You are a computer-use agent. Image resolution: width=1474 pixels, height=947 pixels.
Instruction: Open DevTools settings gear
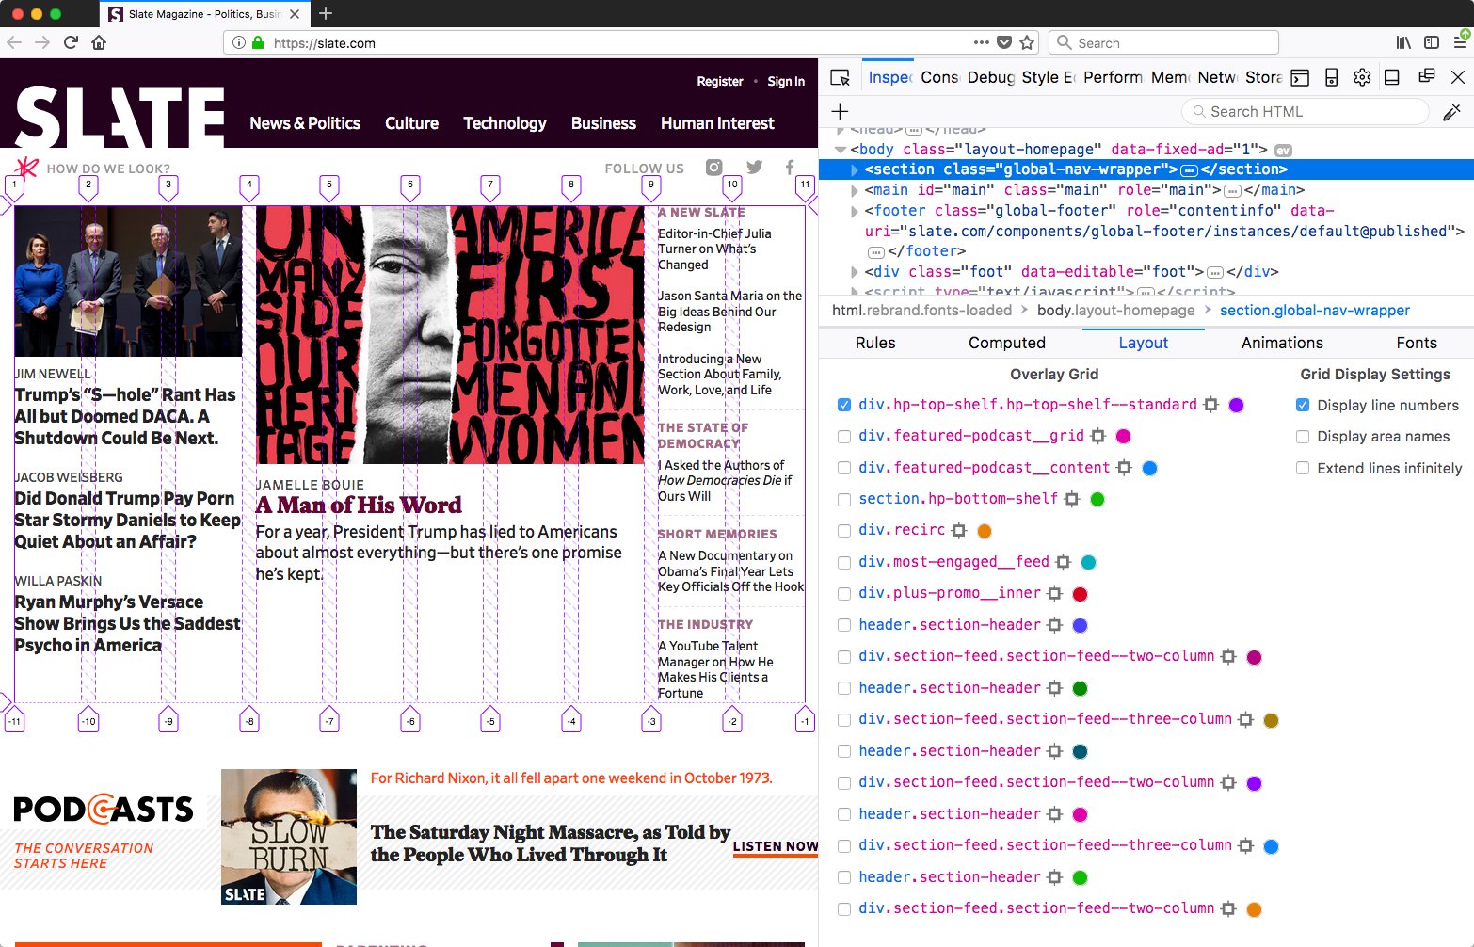[1362, 77]
